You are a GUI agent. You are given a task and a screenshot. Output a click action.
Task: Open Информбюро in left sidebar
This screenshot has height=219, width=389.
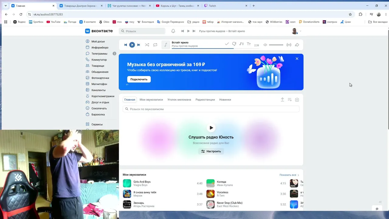click(101, 47)
